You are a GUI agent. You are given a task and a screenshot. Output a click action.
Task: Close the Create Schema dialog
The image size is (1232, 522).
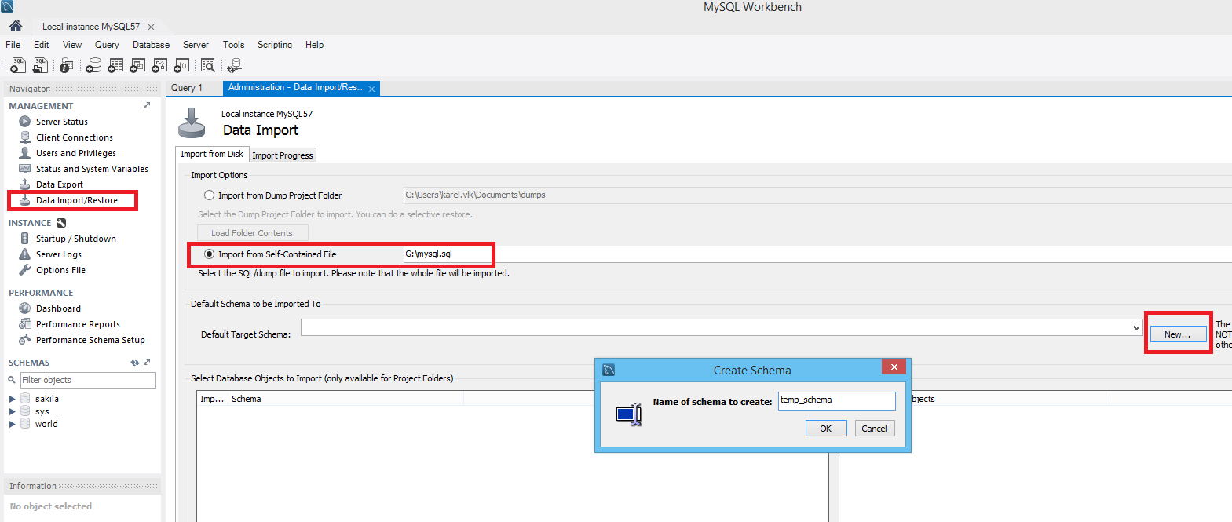[894, 367]
